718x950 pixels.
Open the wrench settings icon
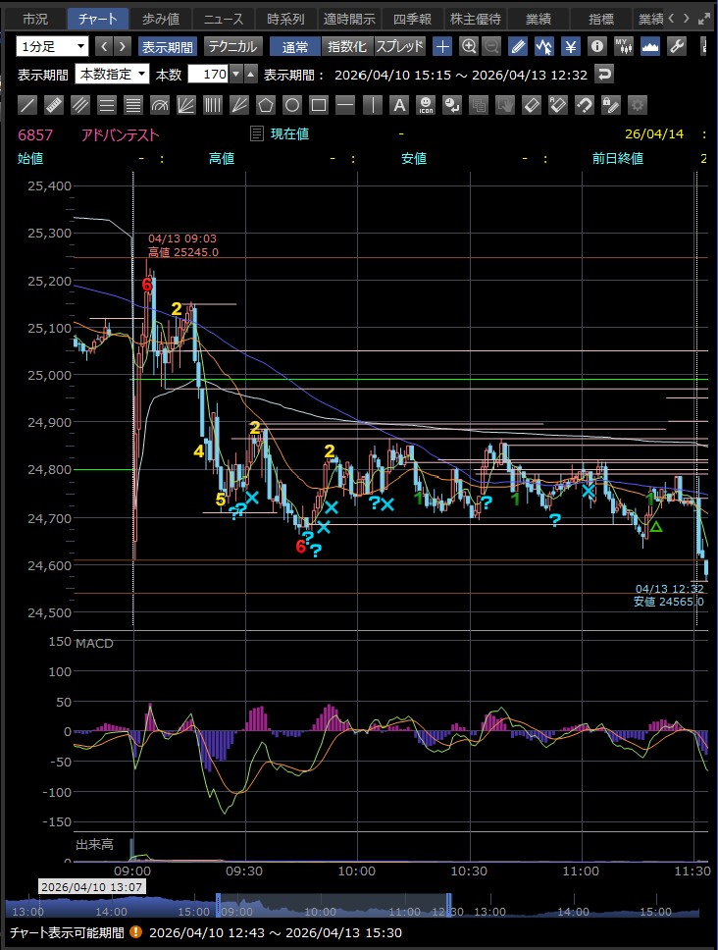pyautogui.click(x=676, y=46)
